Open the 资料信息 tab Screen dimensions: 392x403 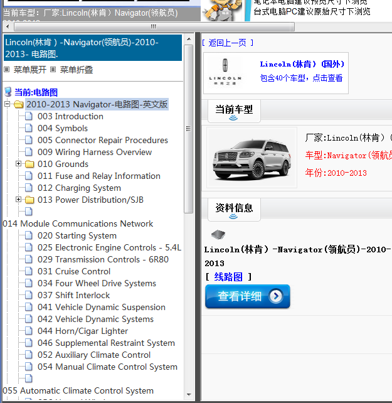point(234,210)
